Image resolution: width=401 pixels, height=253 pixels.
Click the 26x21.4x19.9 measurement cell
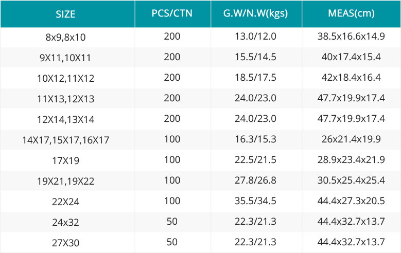coord(351,139)
